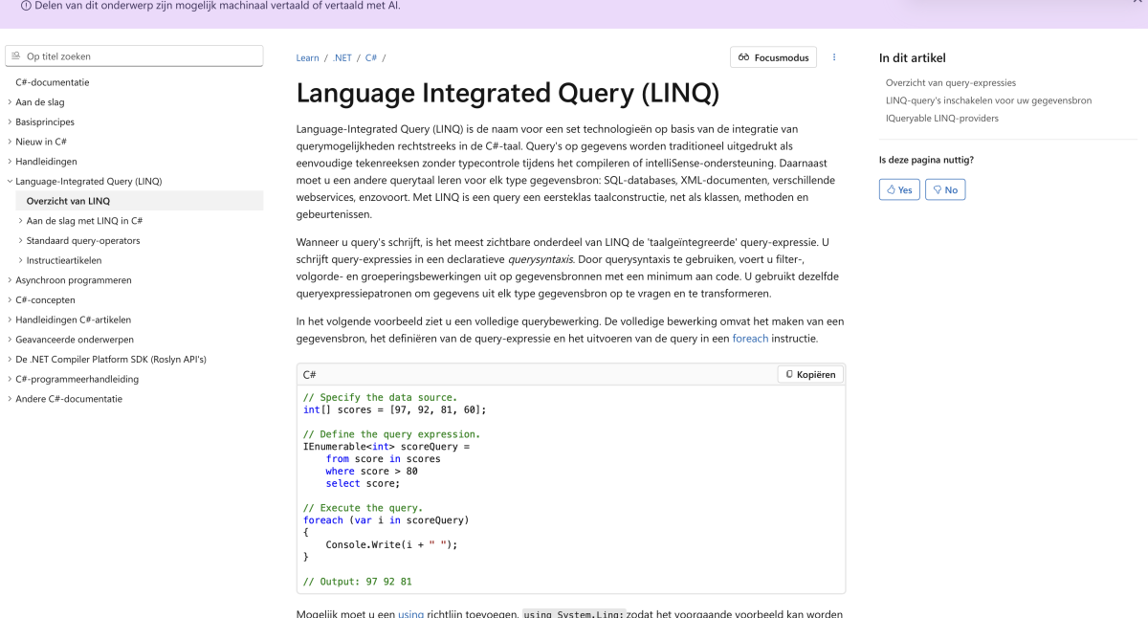Click the 'Language Integrated Query (LINQ)' page heading
This screenshot has width=1148, height=618.
click(507, 93)
